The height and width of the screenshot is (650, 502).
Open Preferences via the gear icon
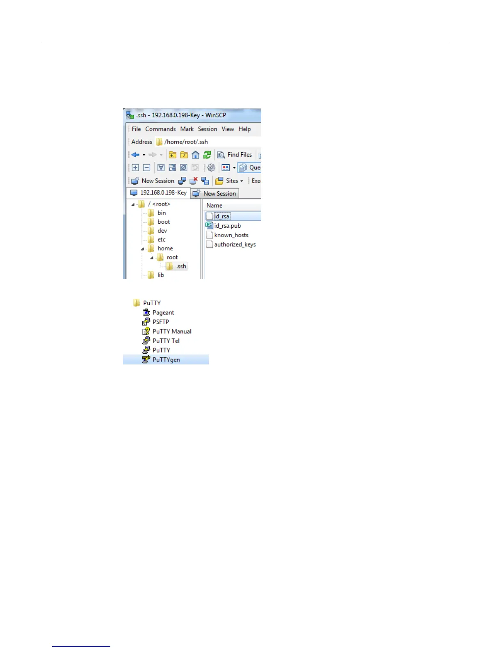pyautogui.click(x=211, y=167)
